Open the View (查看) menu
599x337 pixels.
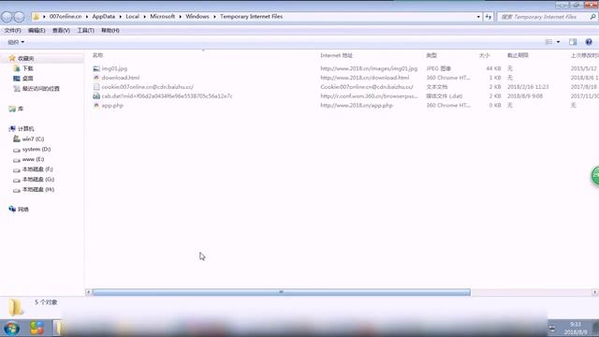tap(61, 30)
